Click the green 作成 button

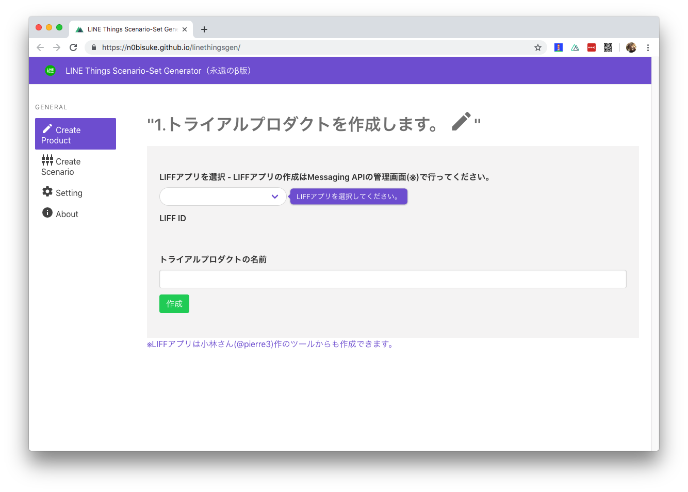point(174,304)
